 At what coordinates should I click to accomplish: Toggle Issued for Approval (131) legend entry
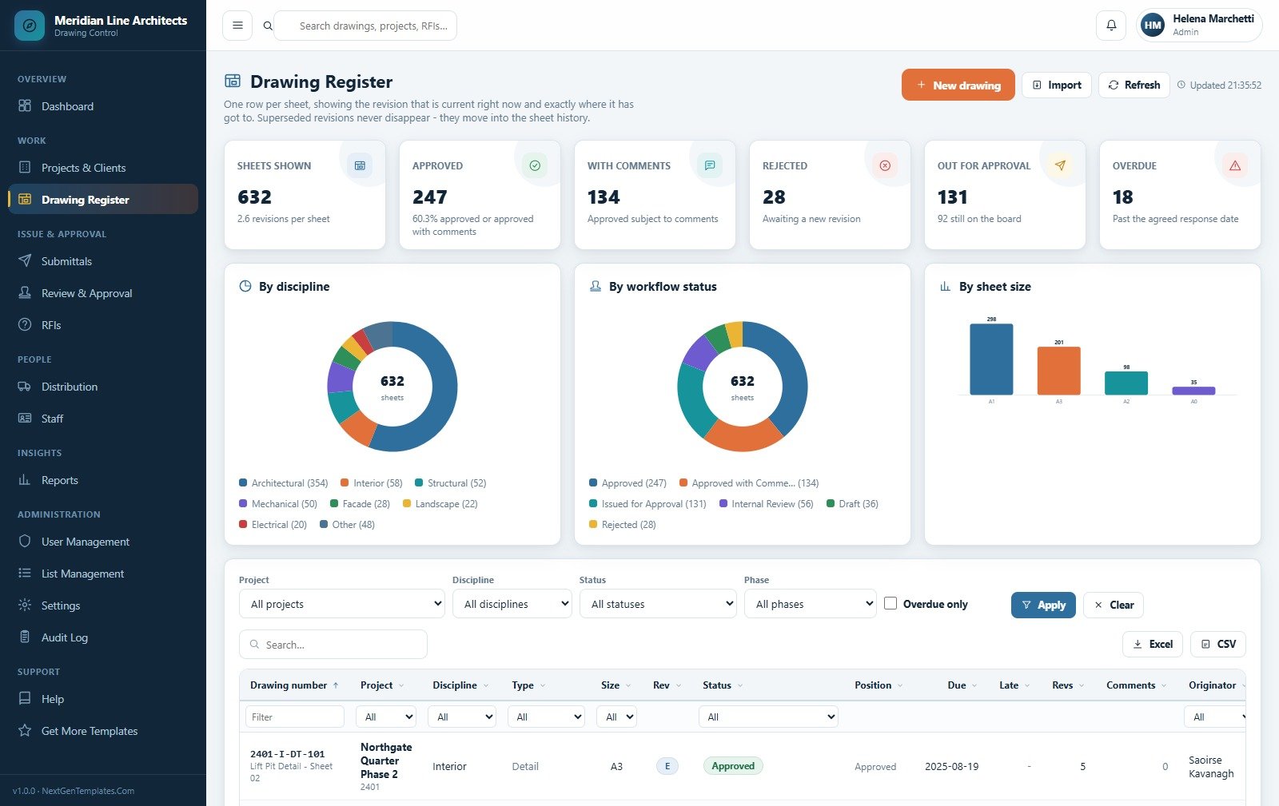click(647, 504)
